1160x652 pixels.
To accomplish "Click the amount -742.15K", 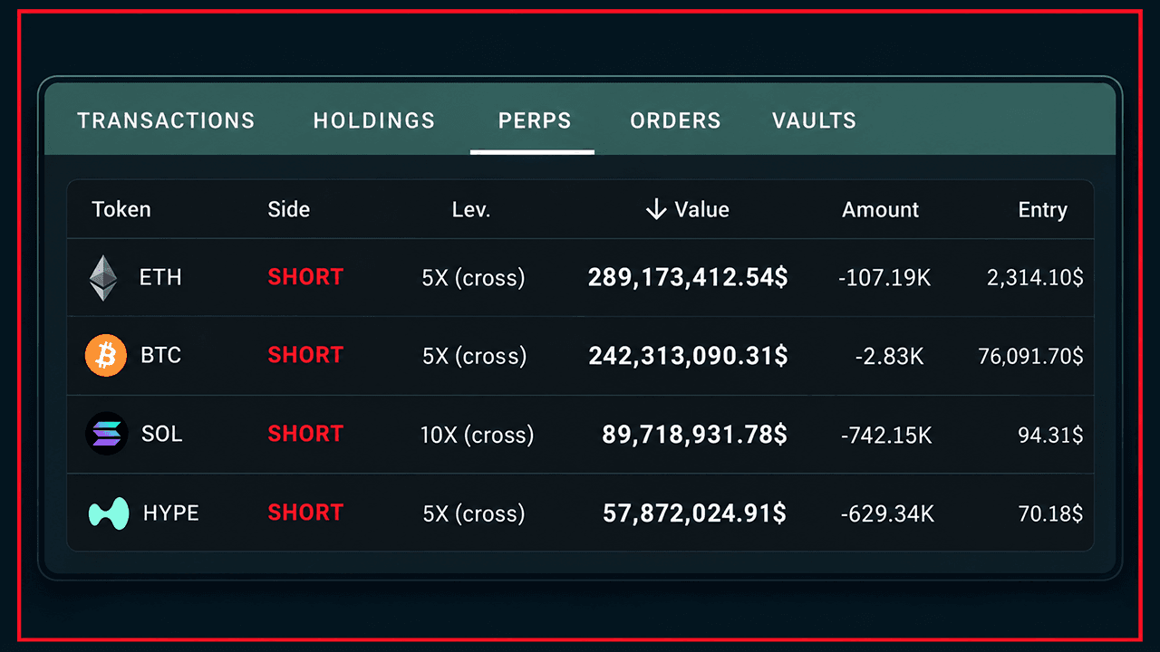I will click(886, 436).
